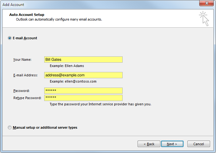
Task: Click the Your Name label
Action: (22, 60)
